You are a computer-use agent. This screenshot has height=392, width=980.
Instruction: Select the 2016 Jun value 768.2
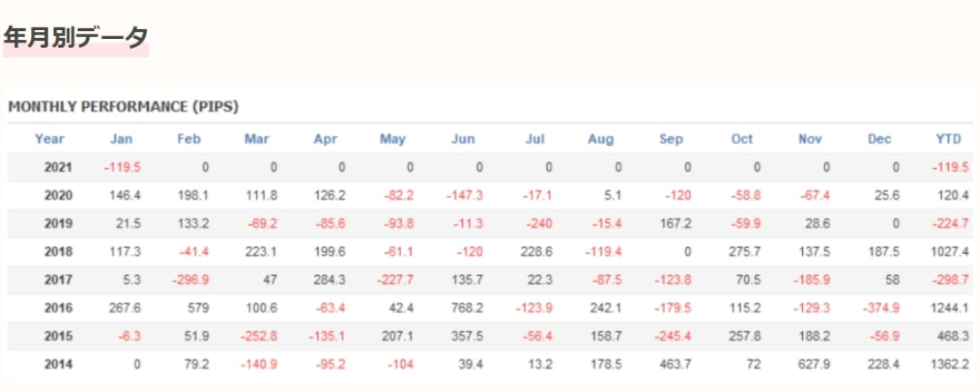click(x=467, y=307)
